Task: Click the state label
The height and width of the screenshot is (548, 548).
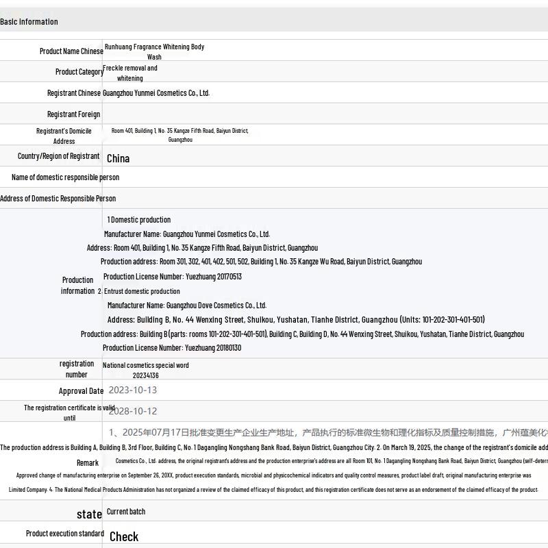Action: pyautogui.click(x=90, y=514)
